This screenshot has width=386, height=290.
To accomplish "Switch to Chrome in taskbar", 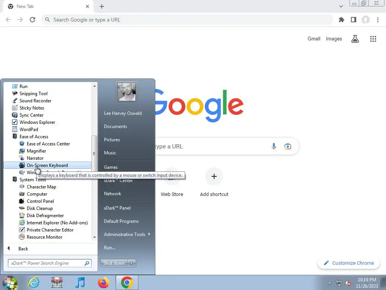I will 127,282.
